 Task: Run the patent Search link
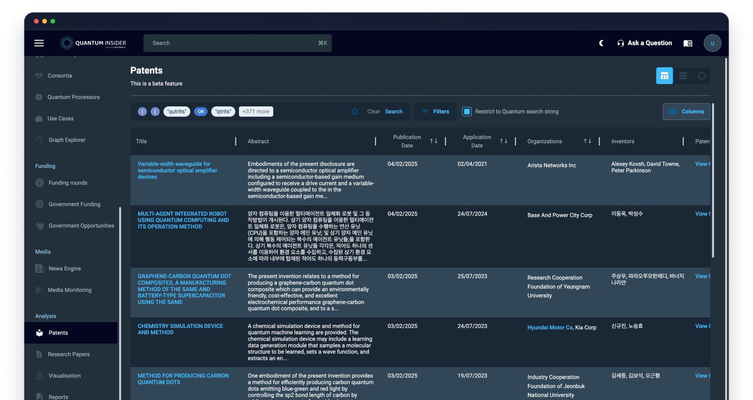394,112
